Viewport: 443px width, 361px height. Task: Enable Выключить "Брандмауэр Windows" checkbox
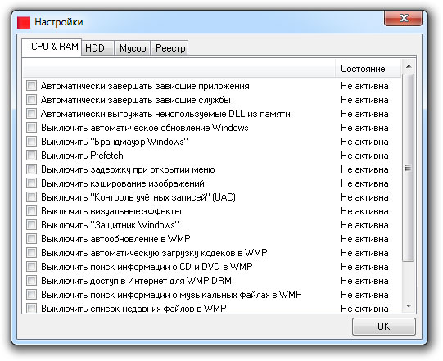click(x=31, y=141)
